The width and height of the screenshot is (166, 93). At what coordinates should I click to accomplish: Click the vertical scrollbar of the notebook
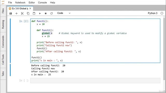coord(164,49)
